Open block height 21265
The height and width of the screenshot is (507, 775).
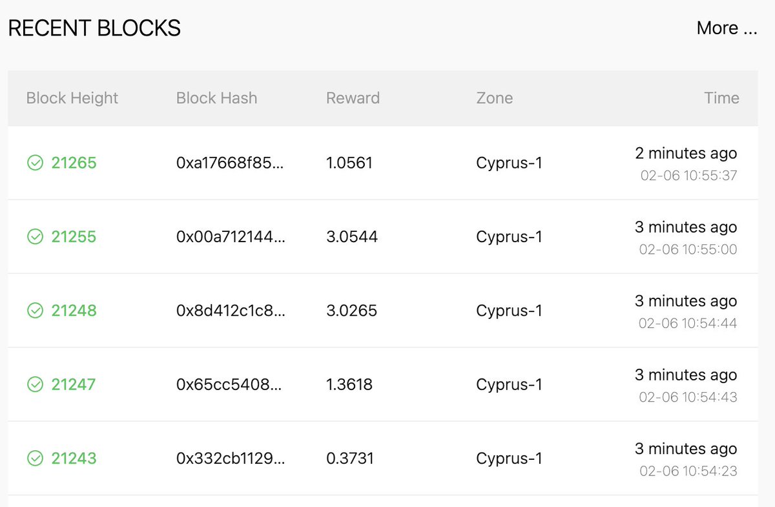pyautogui.click(x=74, y=163)
